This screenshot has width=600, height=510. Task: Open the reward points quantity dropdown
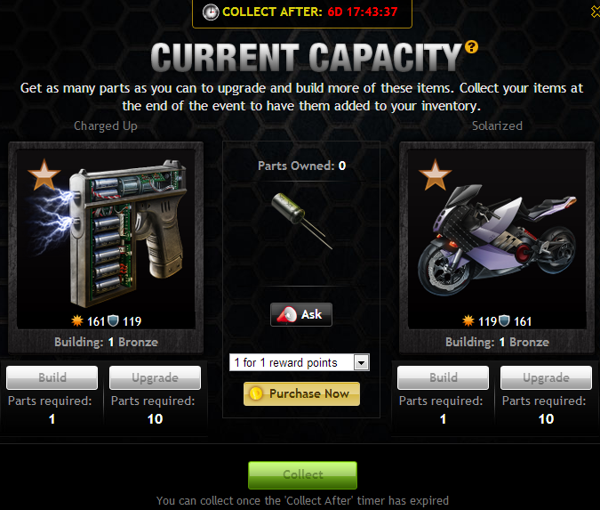click(300, 362)
